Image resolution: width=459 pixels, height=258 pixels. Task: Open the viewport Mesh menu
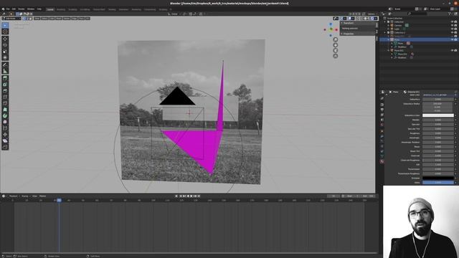pyautogui.click(x=59, y=19)
